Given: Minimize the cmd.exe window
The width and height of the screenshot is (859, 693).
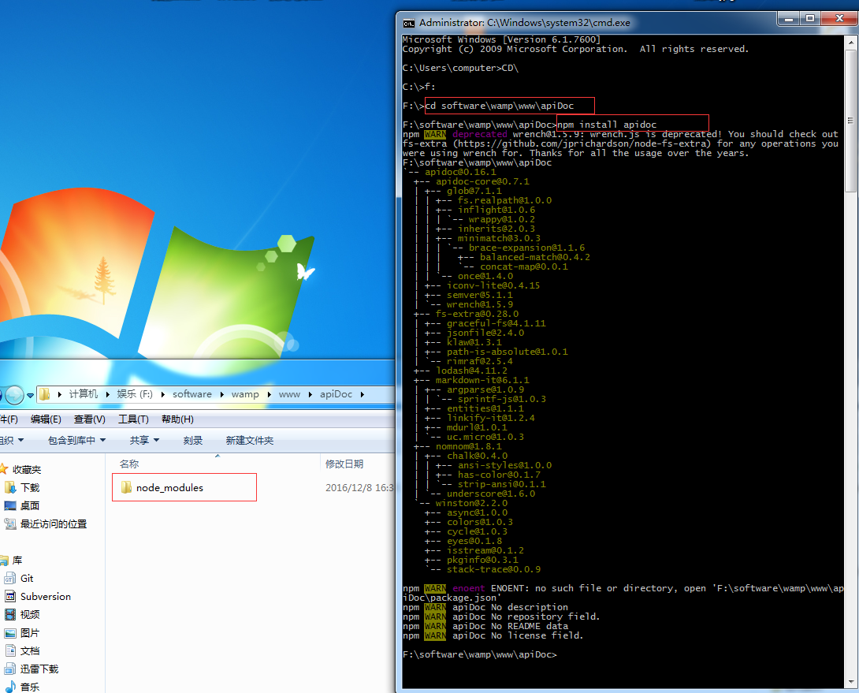Looking at the screenshot, I should pyautogui.click(x=789, y=19).
